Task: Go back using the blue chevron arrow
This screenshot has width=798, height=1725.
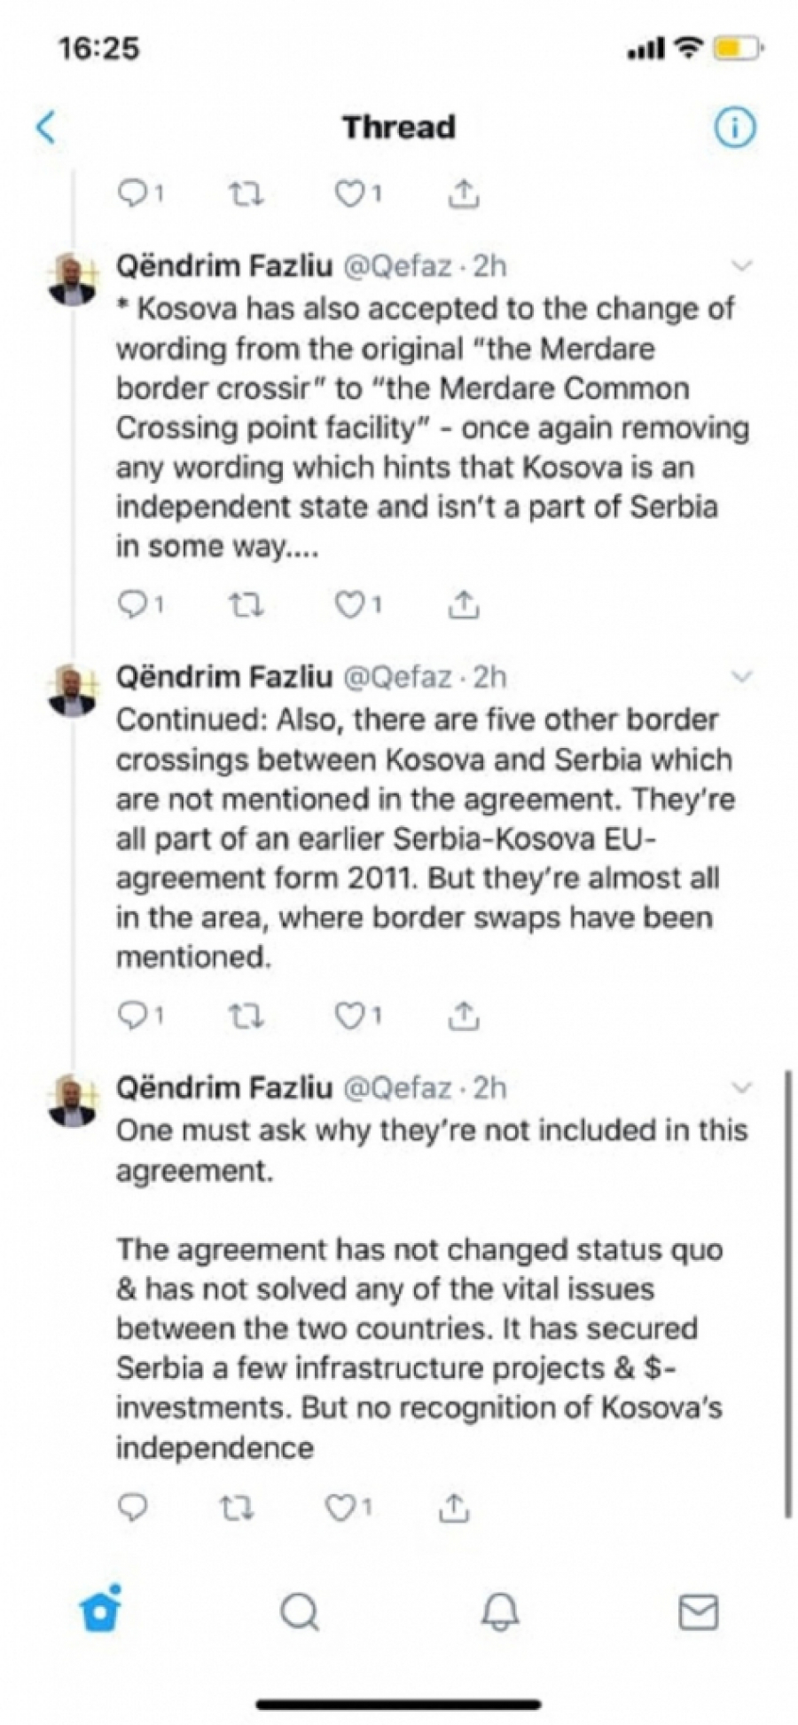Action: click(46, 127)
